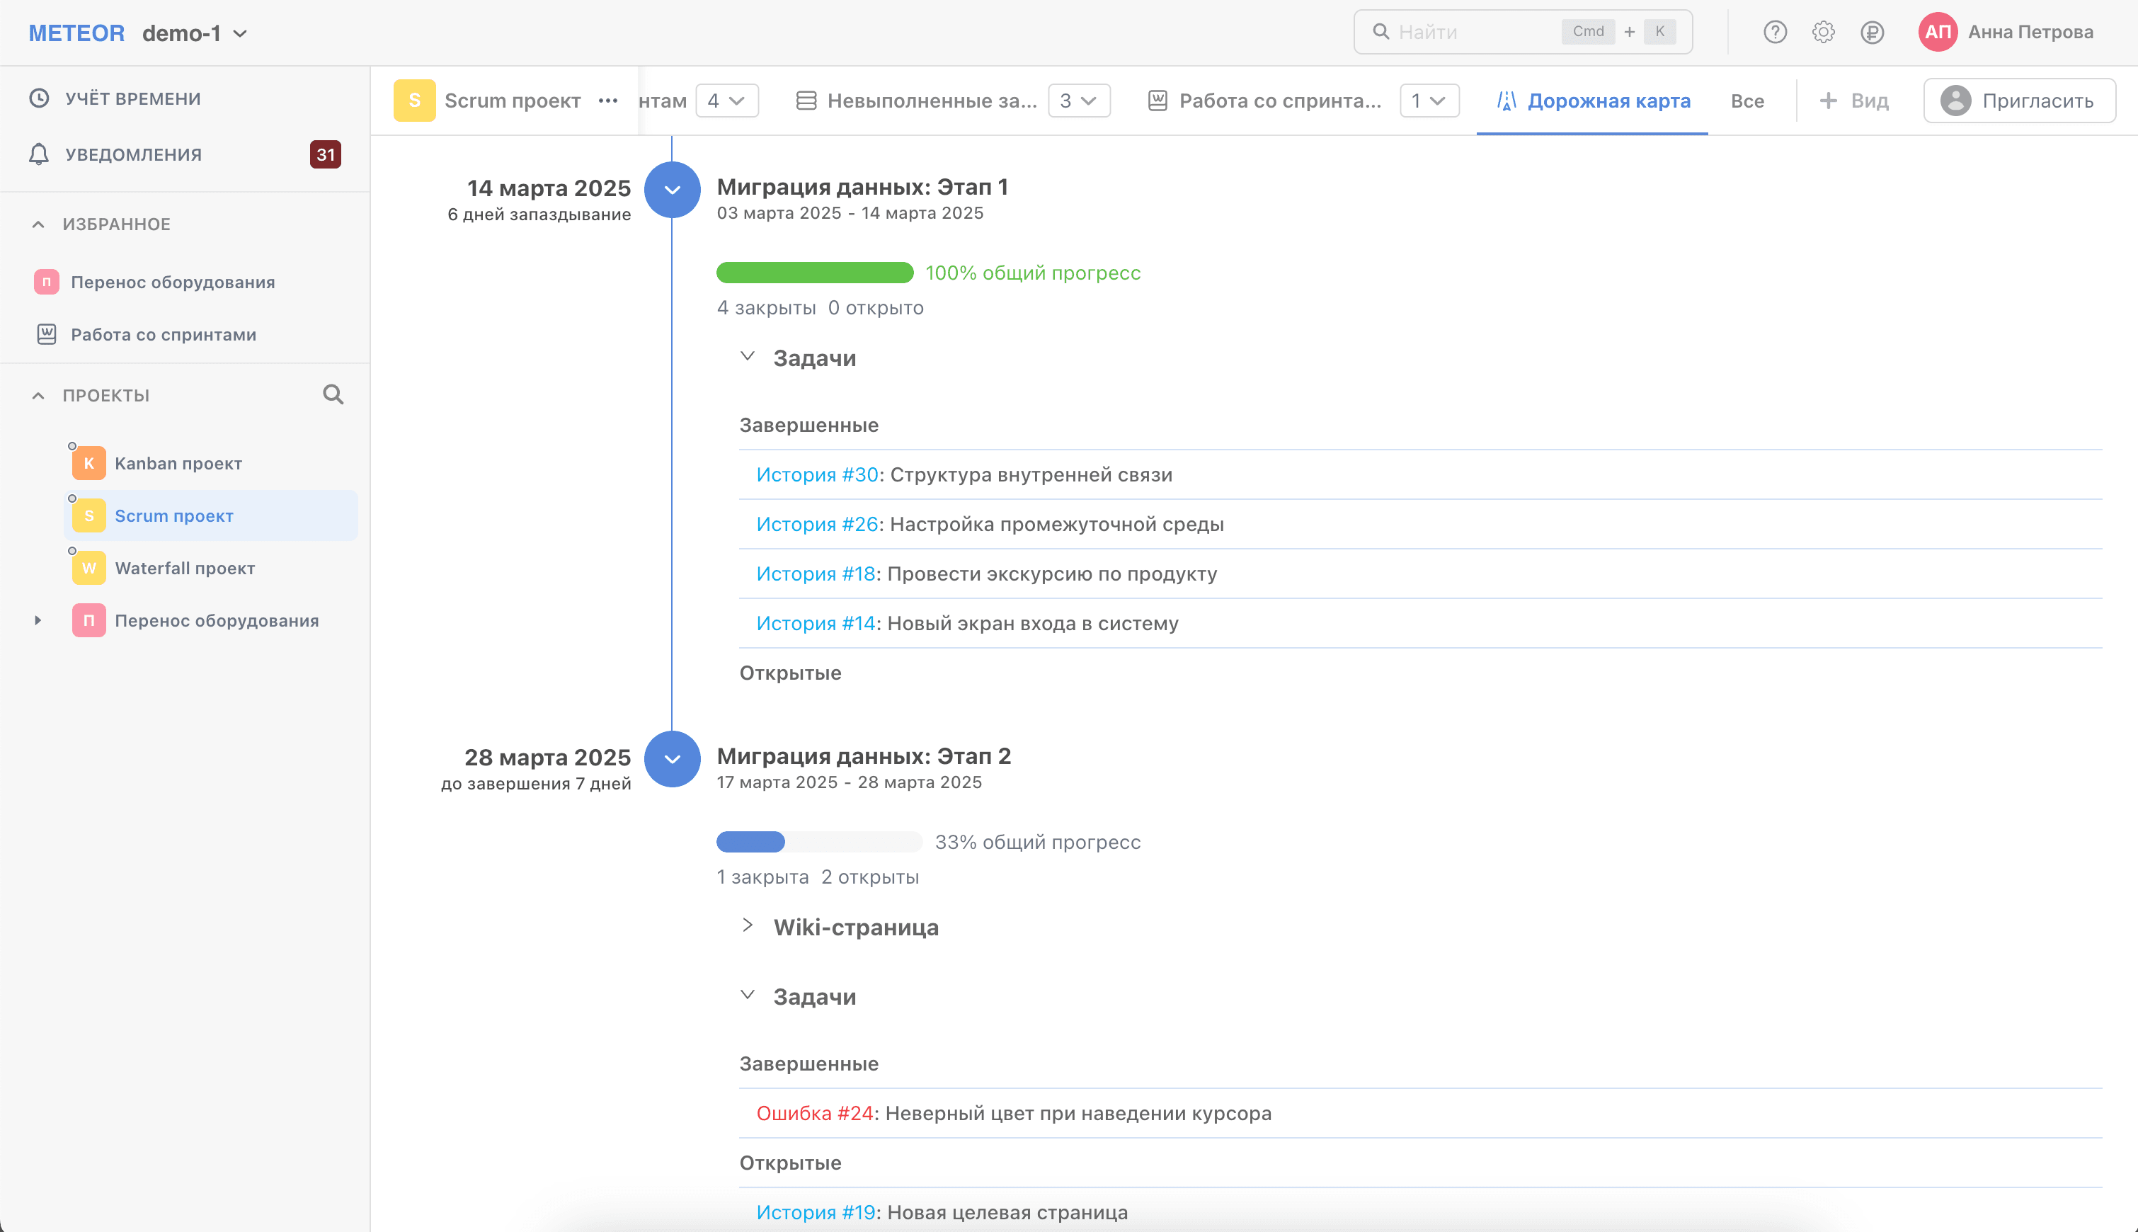The width and height of the screenshot is (2138, 1232).
Task: Open УВЕДОМЛЕНИЯ menu item
Action: 134,154
